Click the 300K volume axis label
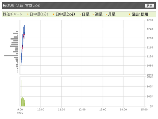The image size is (158, 119). 150,97
